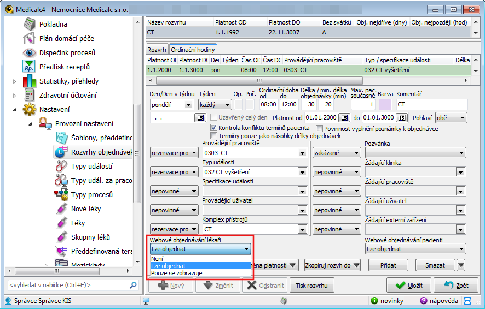Open the pondělí day dropdown
The width and height of the screenshot is (485, 309).
pos(189,104)
